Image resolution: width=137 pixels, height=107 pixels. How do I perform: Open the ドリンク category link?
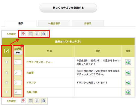[31, 83]
